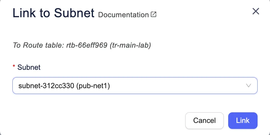The height and width of the screenshot is (135, 270).
Task: Dismiss the dialog using the X icon
Action: tap(256, 11)
